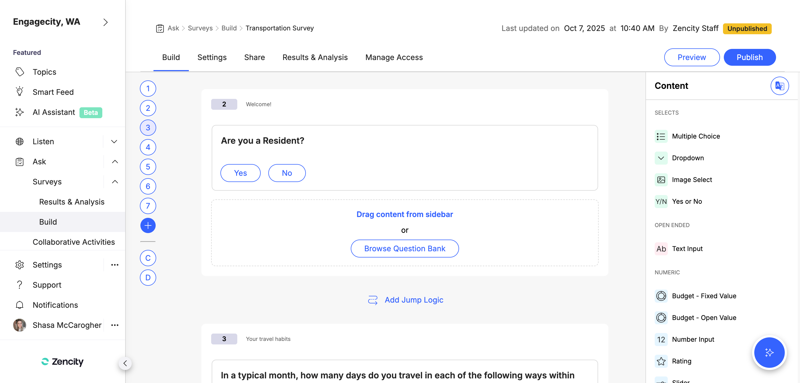The height and width of the screenshot is (383, 800).
Task: Select the No answer option
Action: coord(287,173)
